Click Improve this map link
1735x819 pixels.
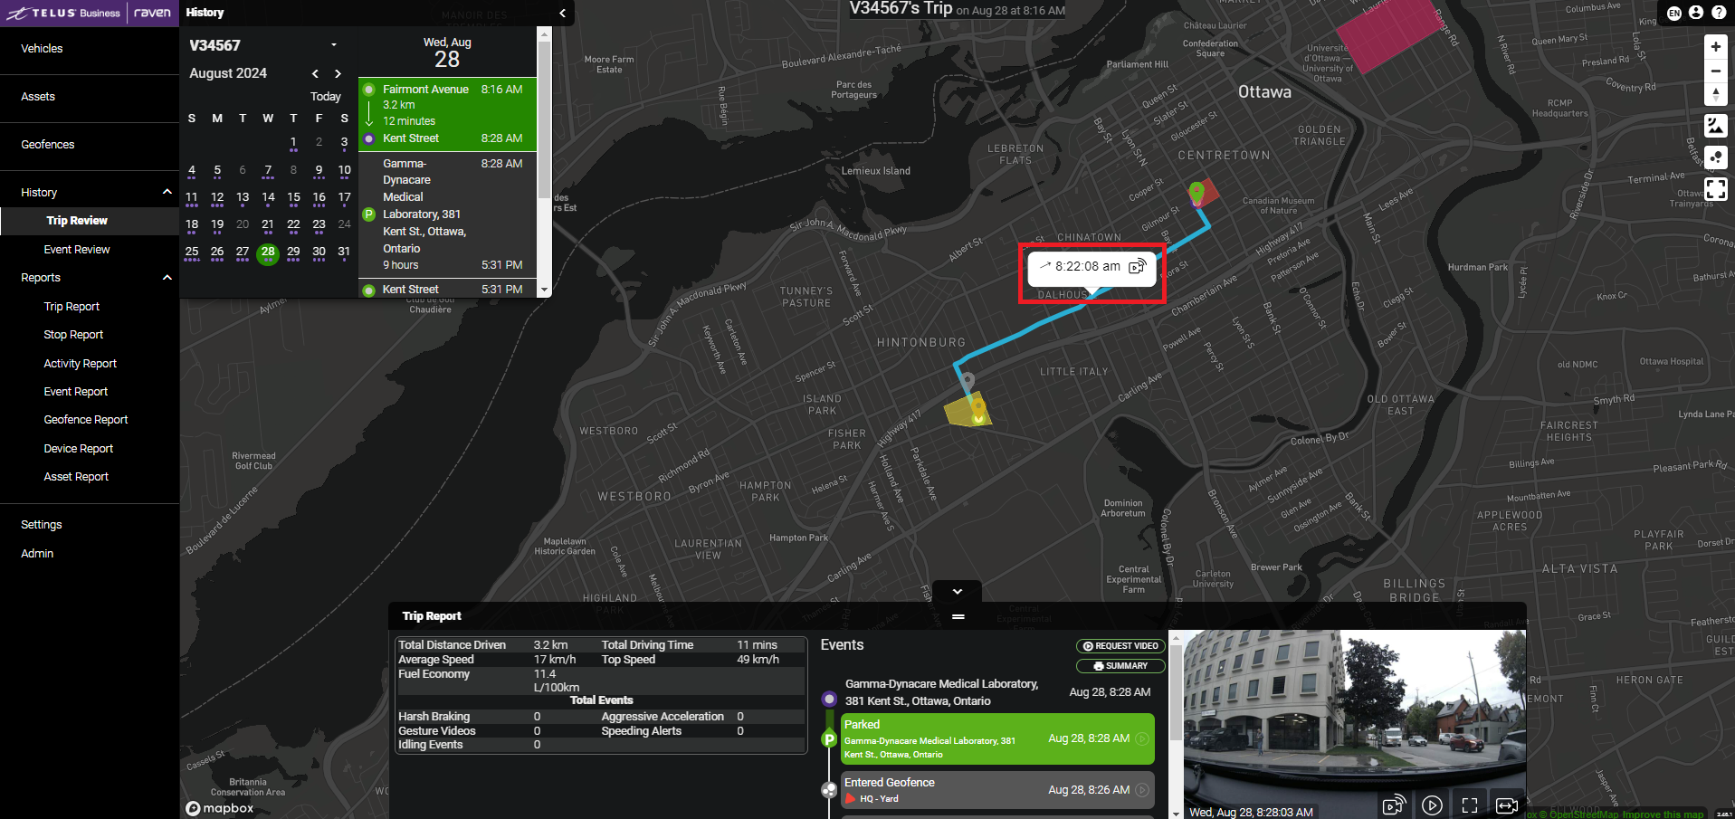[1663, 814]
